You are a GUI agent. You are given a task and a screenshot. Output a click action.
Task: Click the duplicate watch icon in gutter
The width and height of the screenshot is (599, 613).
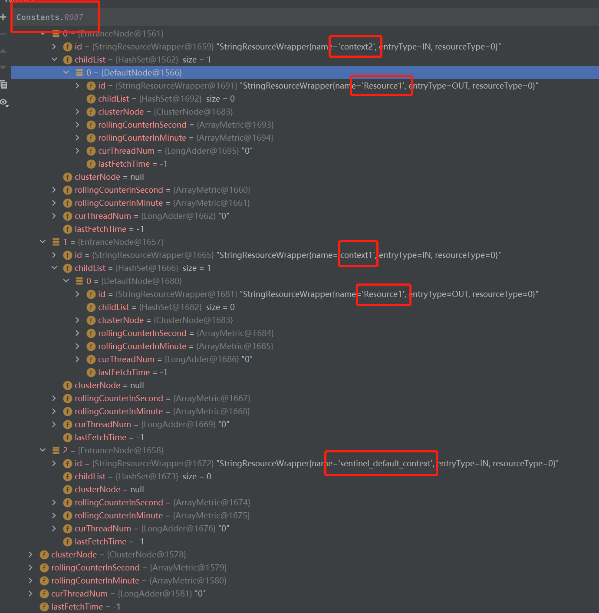3,85
